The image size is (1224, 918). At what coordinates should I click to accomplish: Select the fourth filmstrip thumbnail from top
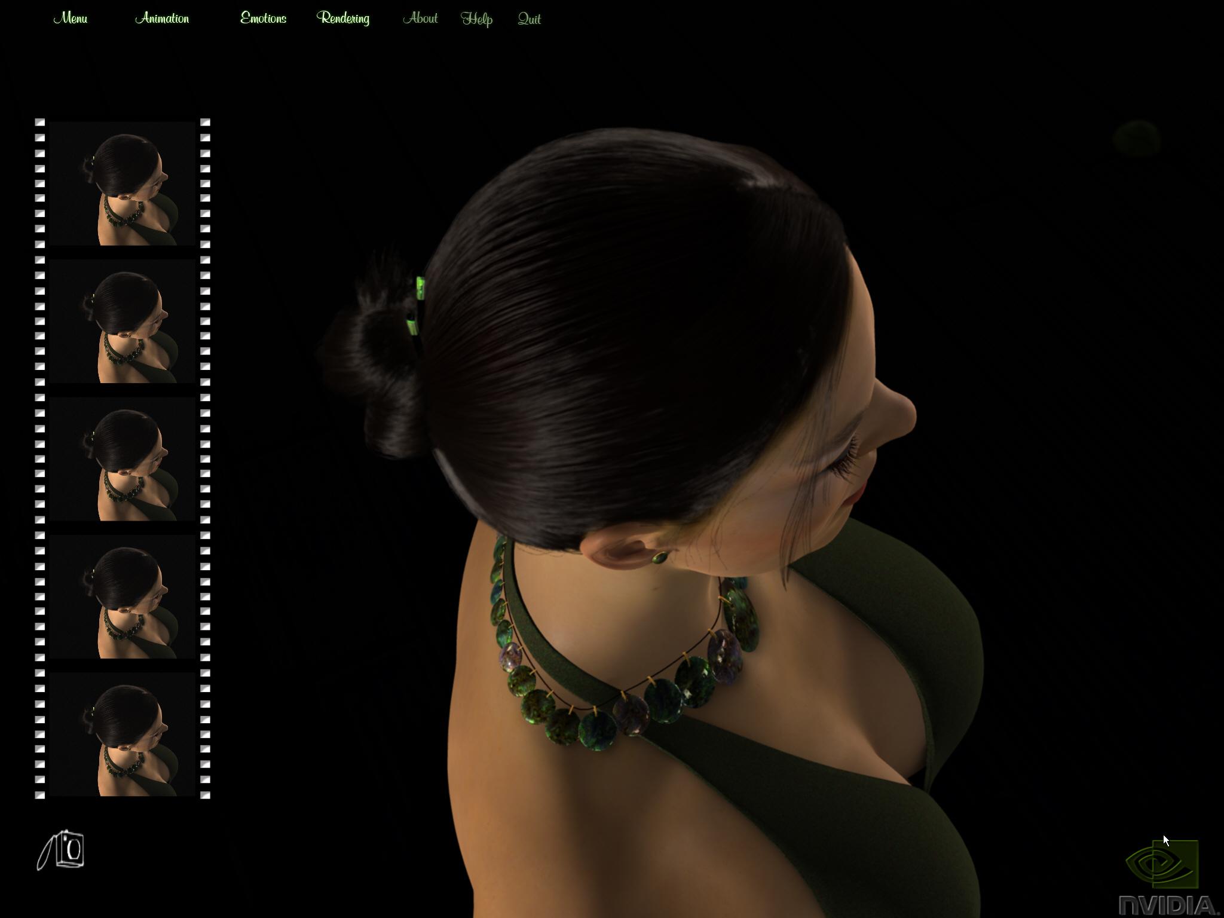coord(122,597)
